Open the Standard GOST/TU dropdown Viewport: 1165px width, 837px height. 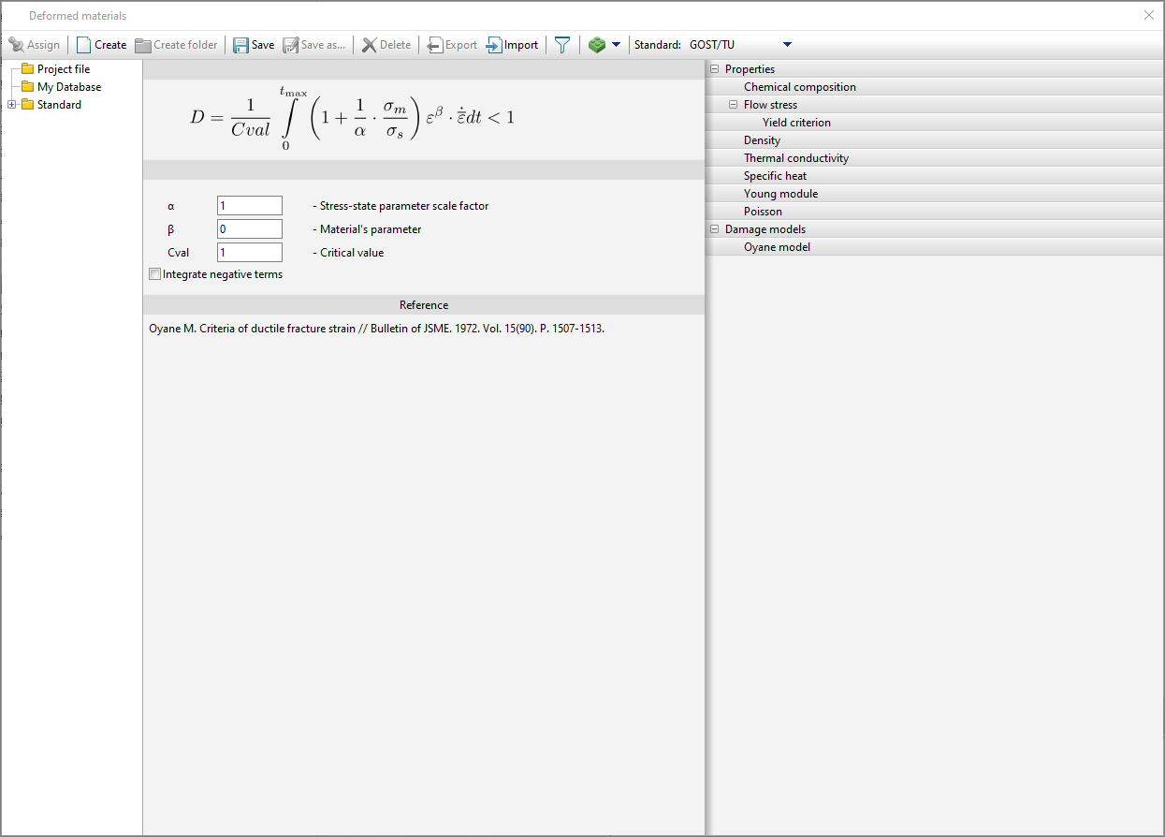[x=786, y=45]
